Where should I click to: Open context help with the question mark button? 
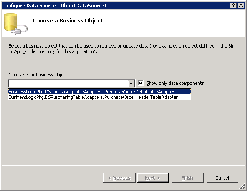[x=233, y=6]
